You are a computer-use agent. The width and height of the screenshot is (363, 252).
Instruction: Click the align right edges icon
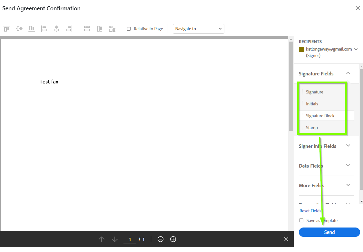[69, 29]
